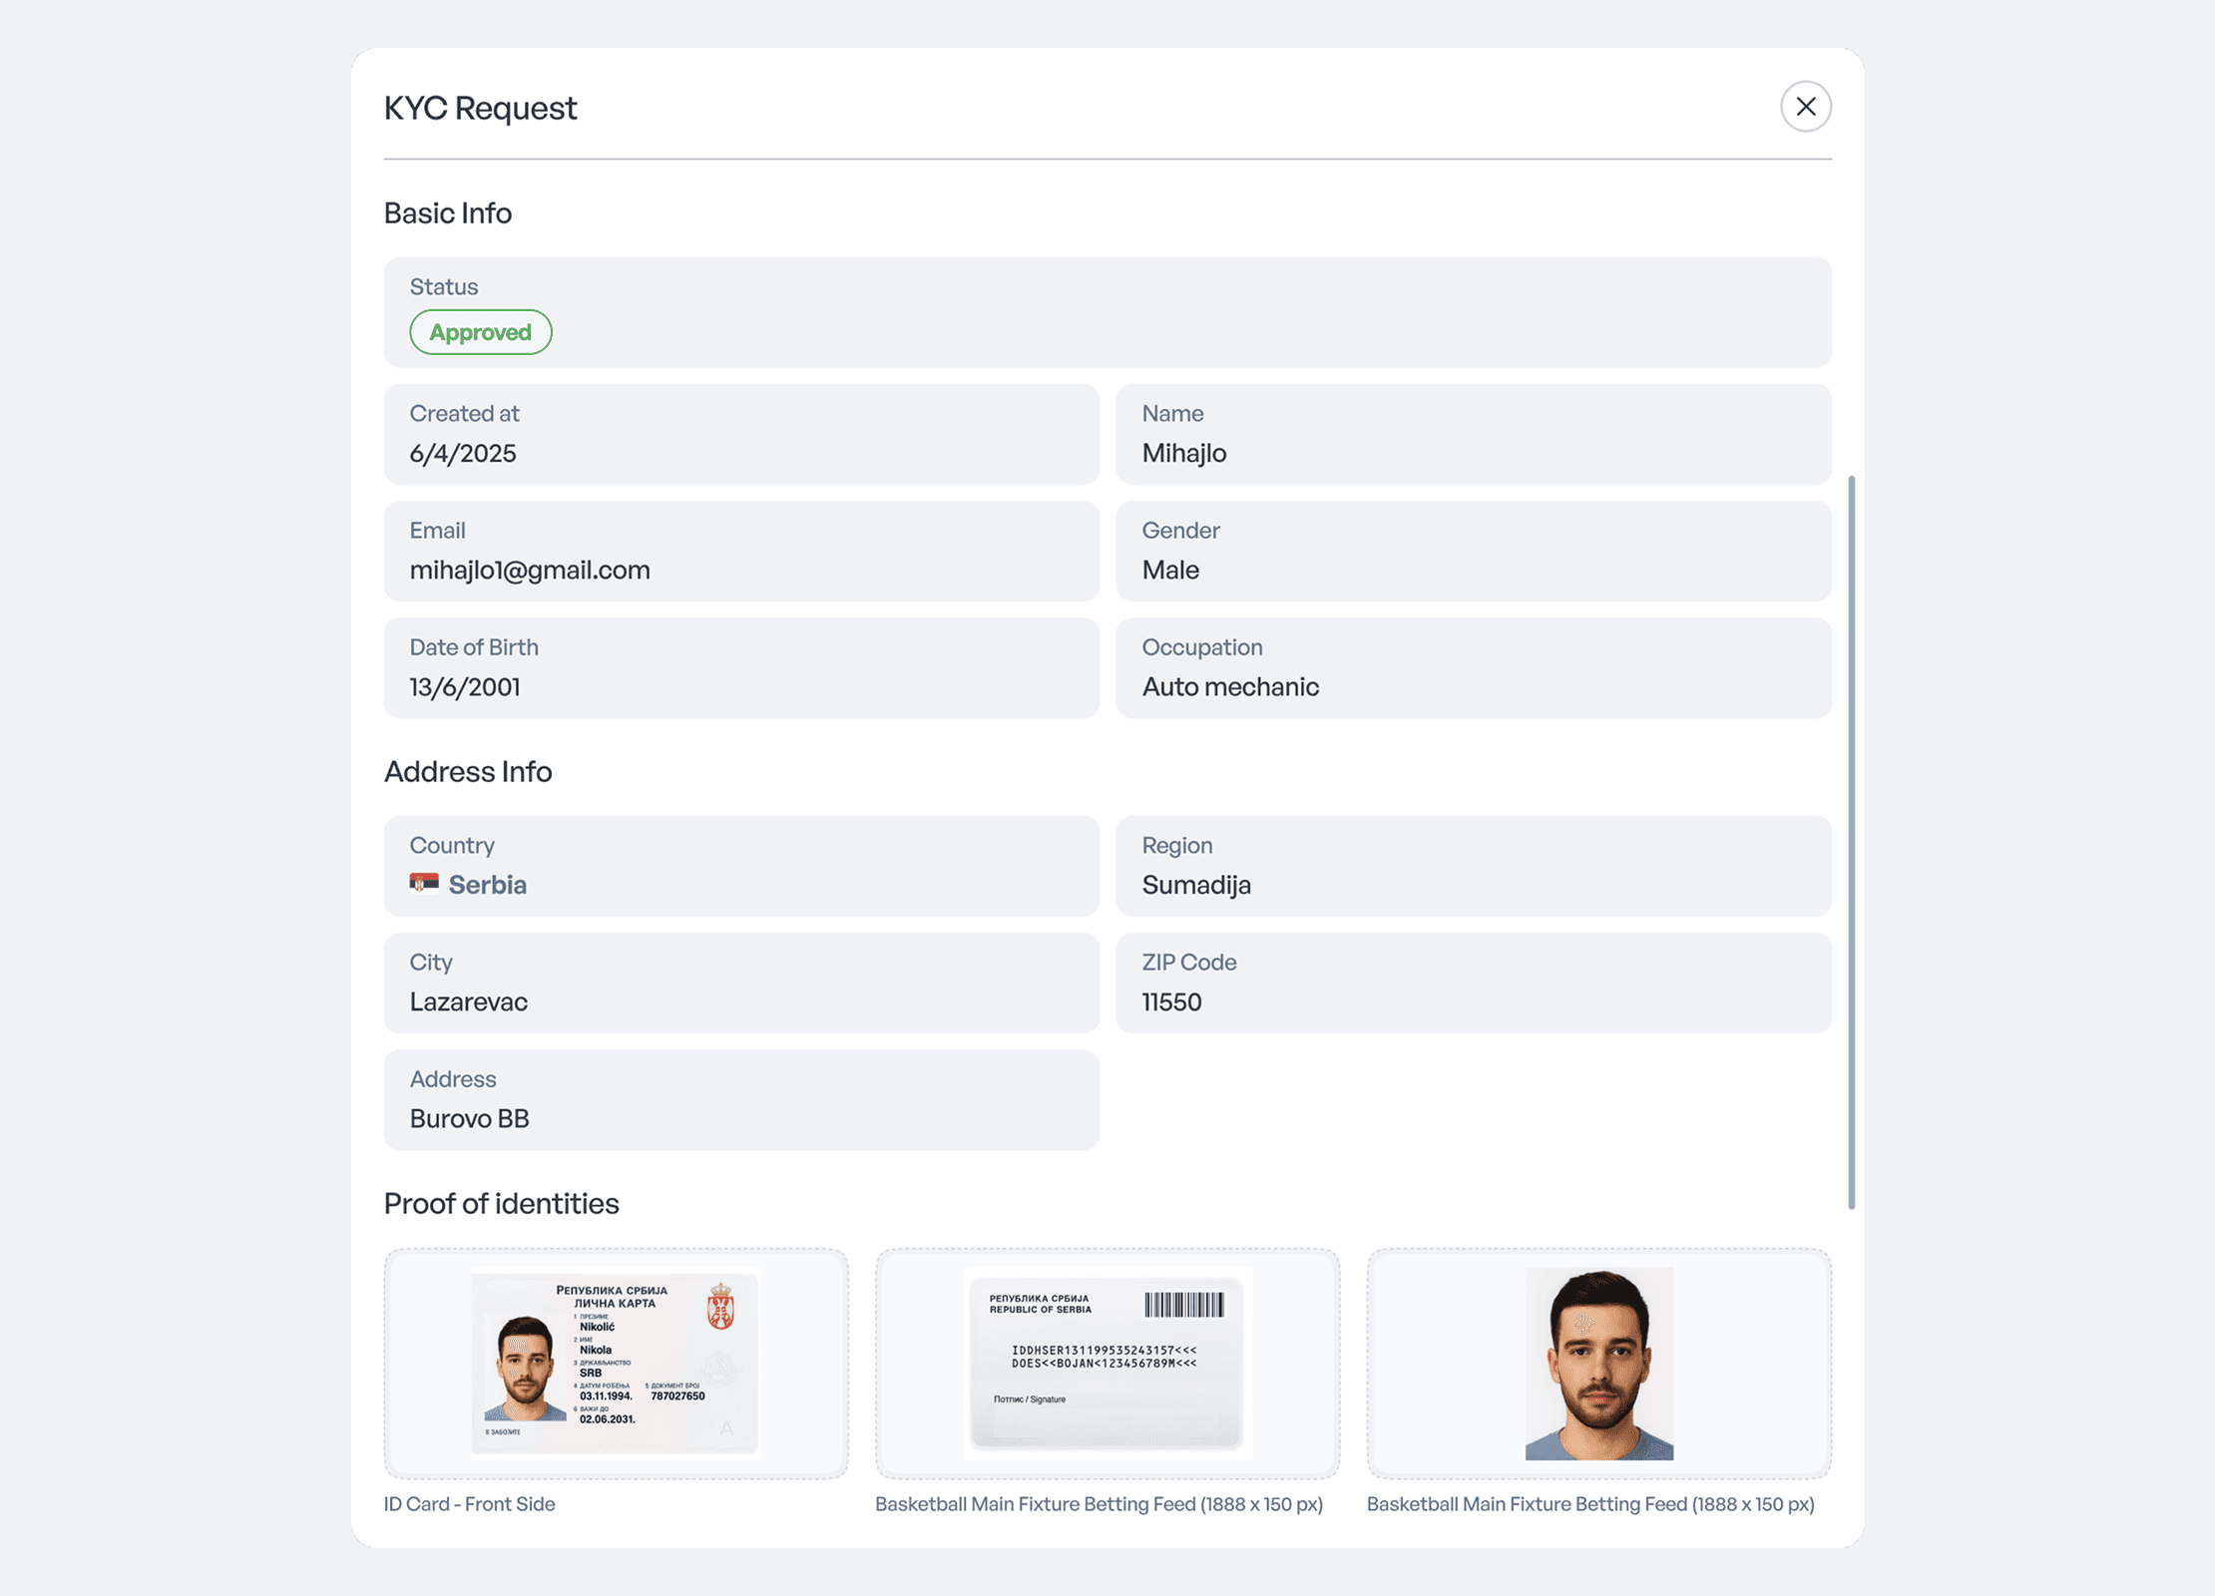Screen dimensions: 2215x1596
Task: Click the Gender field showing Male
Action: click(x=1474, y=551)
